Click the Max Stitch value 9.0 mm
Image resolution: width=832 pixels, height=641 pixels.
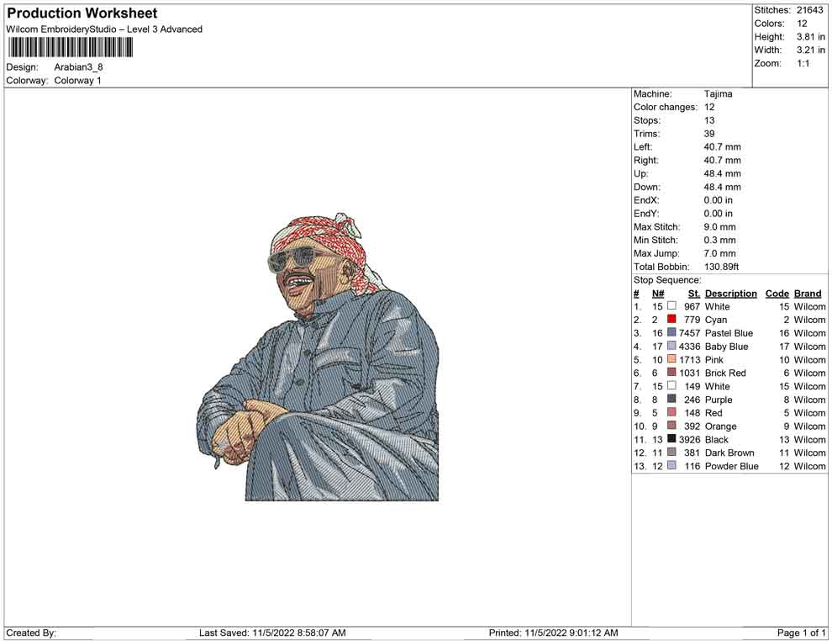719,227
